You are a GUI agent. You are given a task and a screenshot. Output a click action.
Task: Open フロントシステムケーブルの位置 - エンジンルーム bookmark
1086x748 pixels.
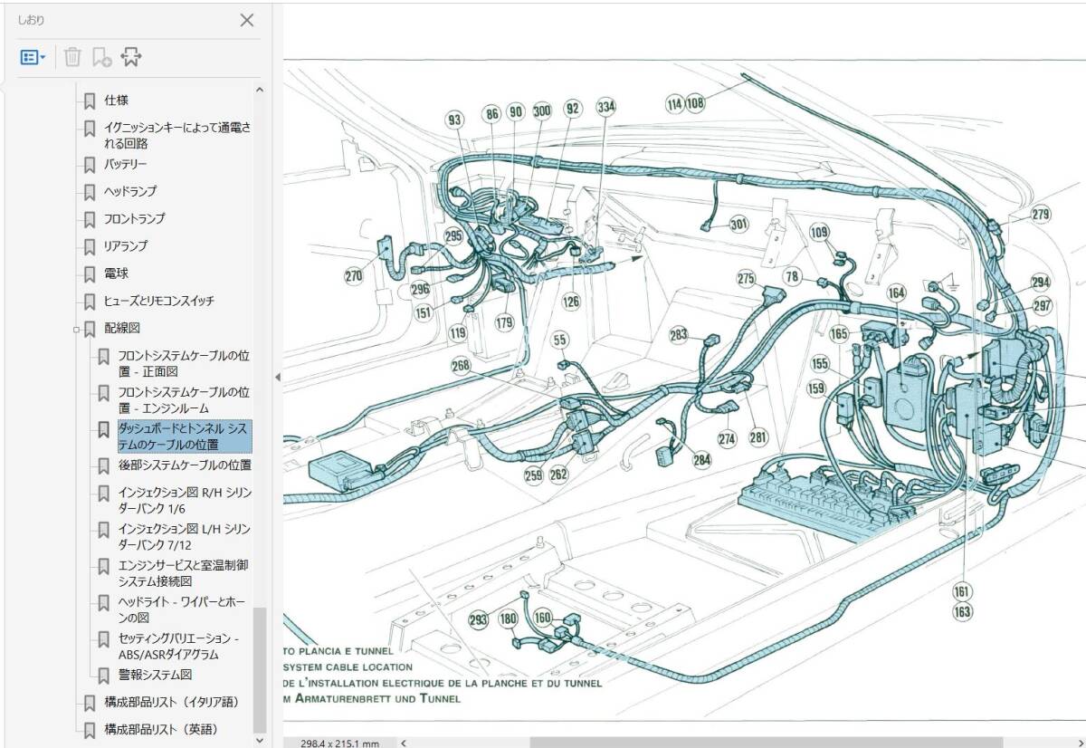point(185,400)
